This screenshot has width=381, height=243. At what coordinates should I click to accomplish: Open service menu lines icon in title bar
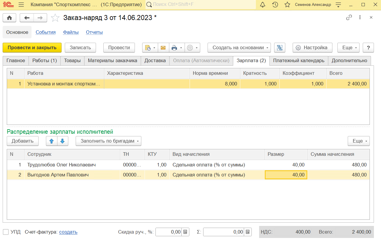[x=338, y=5]
